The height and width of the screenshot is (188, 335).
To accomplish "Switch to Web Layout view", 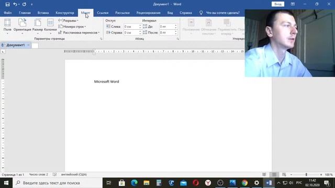I will point(284,174).
